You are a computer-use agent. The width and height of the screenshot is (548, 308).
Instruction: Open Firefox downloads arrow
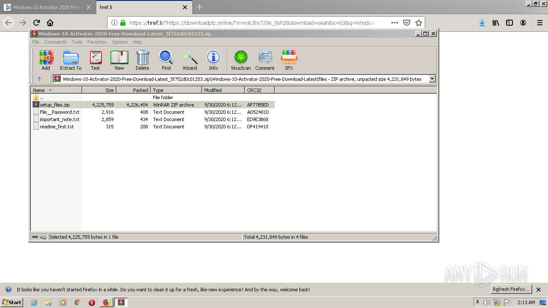point(482,23)
